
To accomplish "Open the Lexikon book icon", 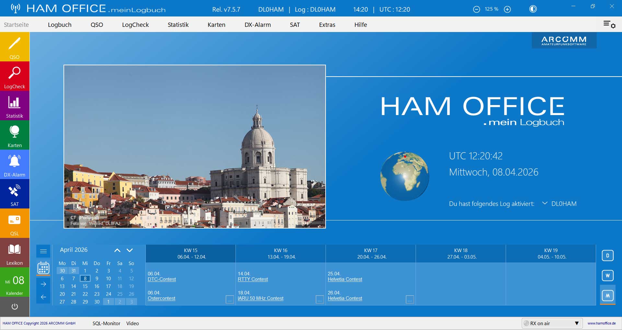I will (x=15, y=253).
